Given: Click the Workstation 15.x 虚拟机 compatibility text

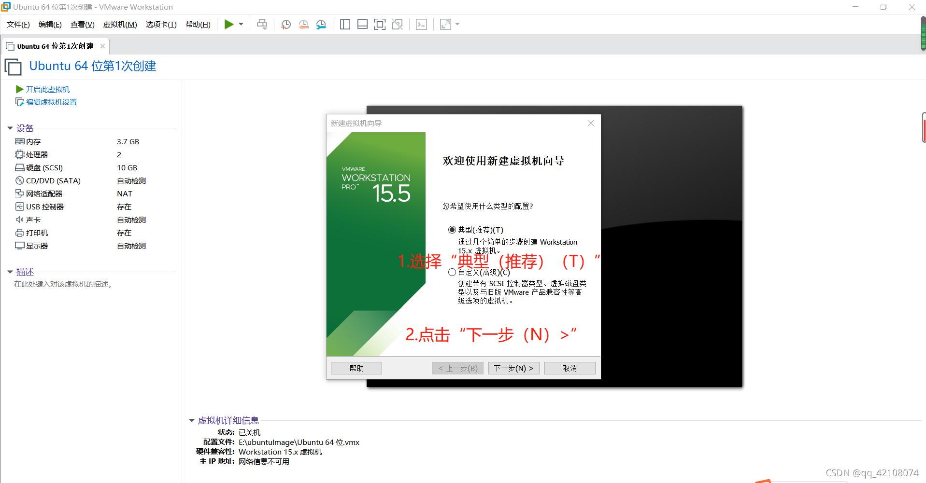Looking at the screenshot, I should pos(280,452).
